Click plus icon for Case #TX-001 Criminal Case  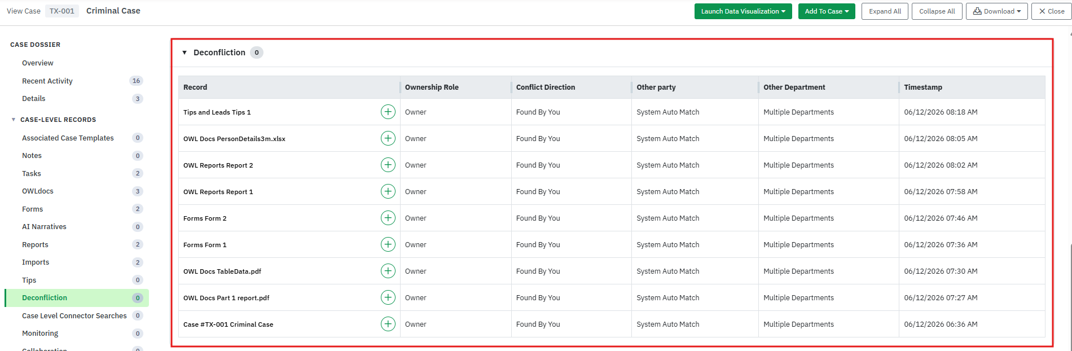388,324
